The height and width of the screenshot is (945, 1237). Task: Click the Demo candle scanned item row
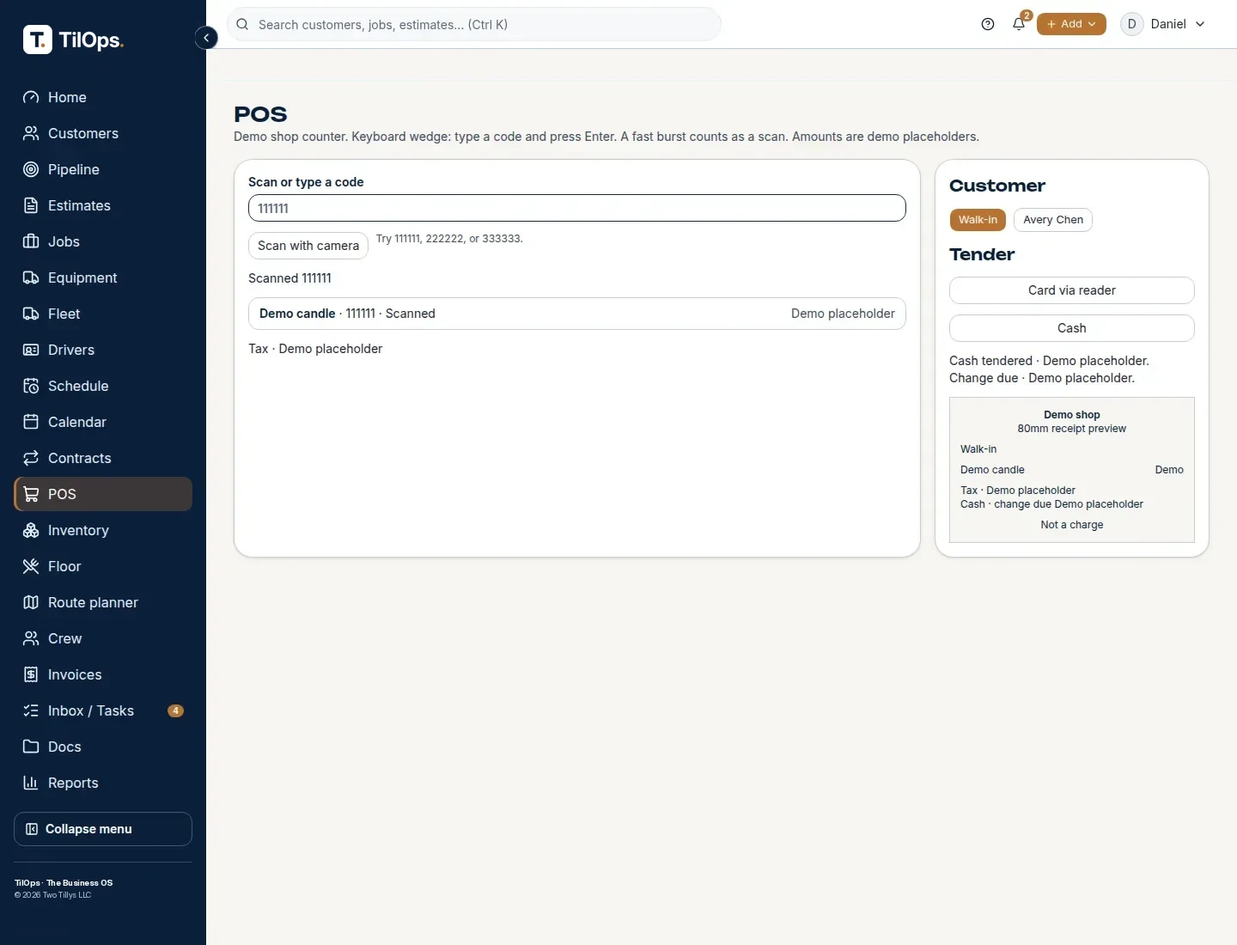577,314
